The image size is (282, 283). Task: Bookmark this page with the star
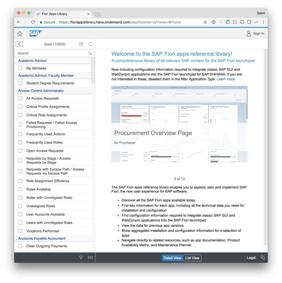tap(205, 22)
